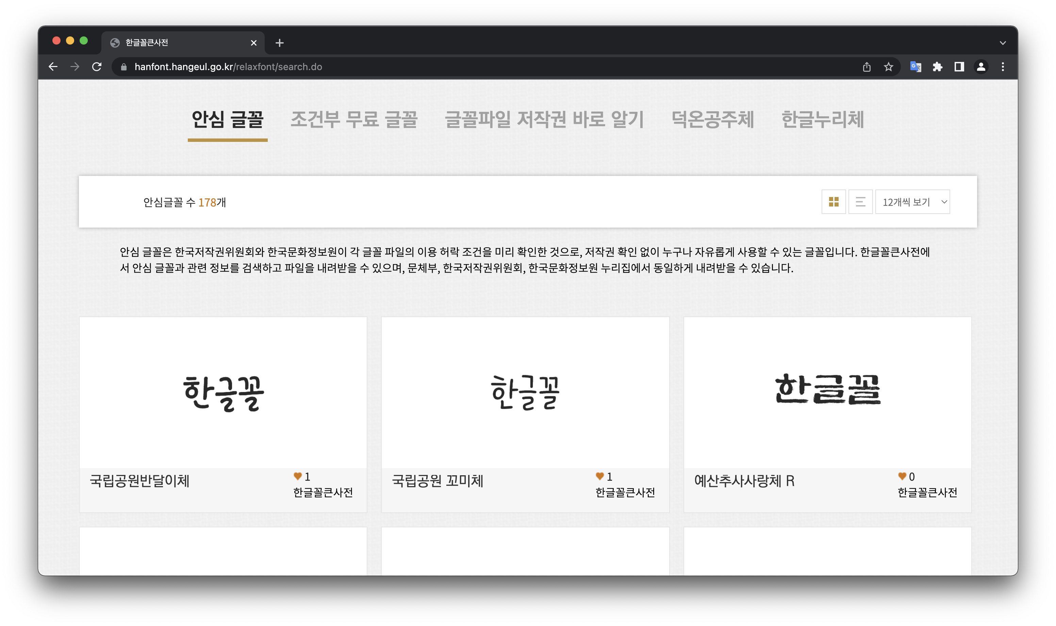Switch to grid view icon
This screenshot has width=1056, height=626.
coord(833,202)
